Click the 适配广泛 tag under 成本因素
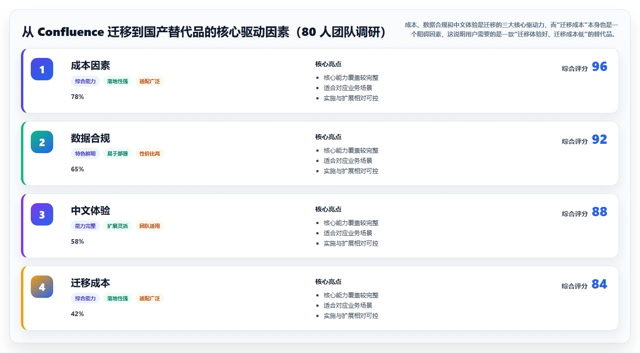Image resolution: width=640 pixels, height=353 pixels. point(150,81)
